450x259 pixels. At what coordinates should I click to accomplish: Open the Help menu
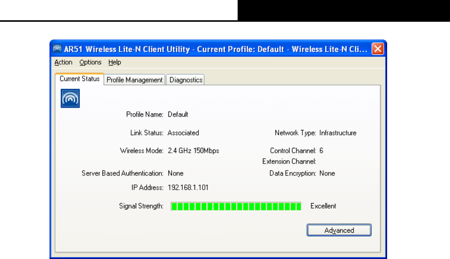[x=114, y=62]
